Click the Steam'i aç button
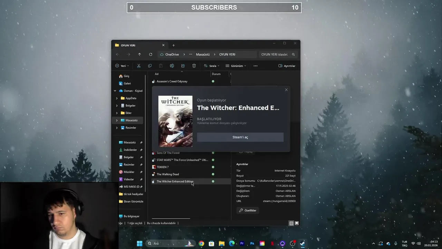This screenshot has width=442, height=249. pos(240,137)
